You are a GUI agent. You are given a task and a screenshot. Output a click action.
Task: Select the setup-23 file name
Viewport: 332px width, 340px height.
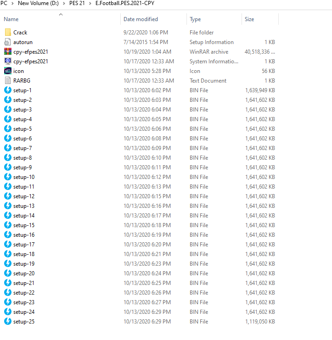pos(24,302)
